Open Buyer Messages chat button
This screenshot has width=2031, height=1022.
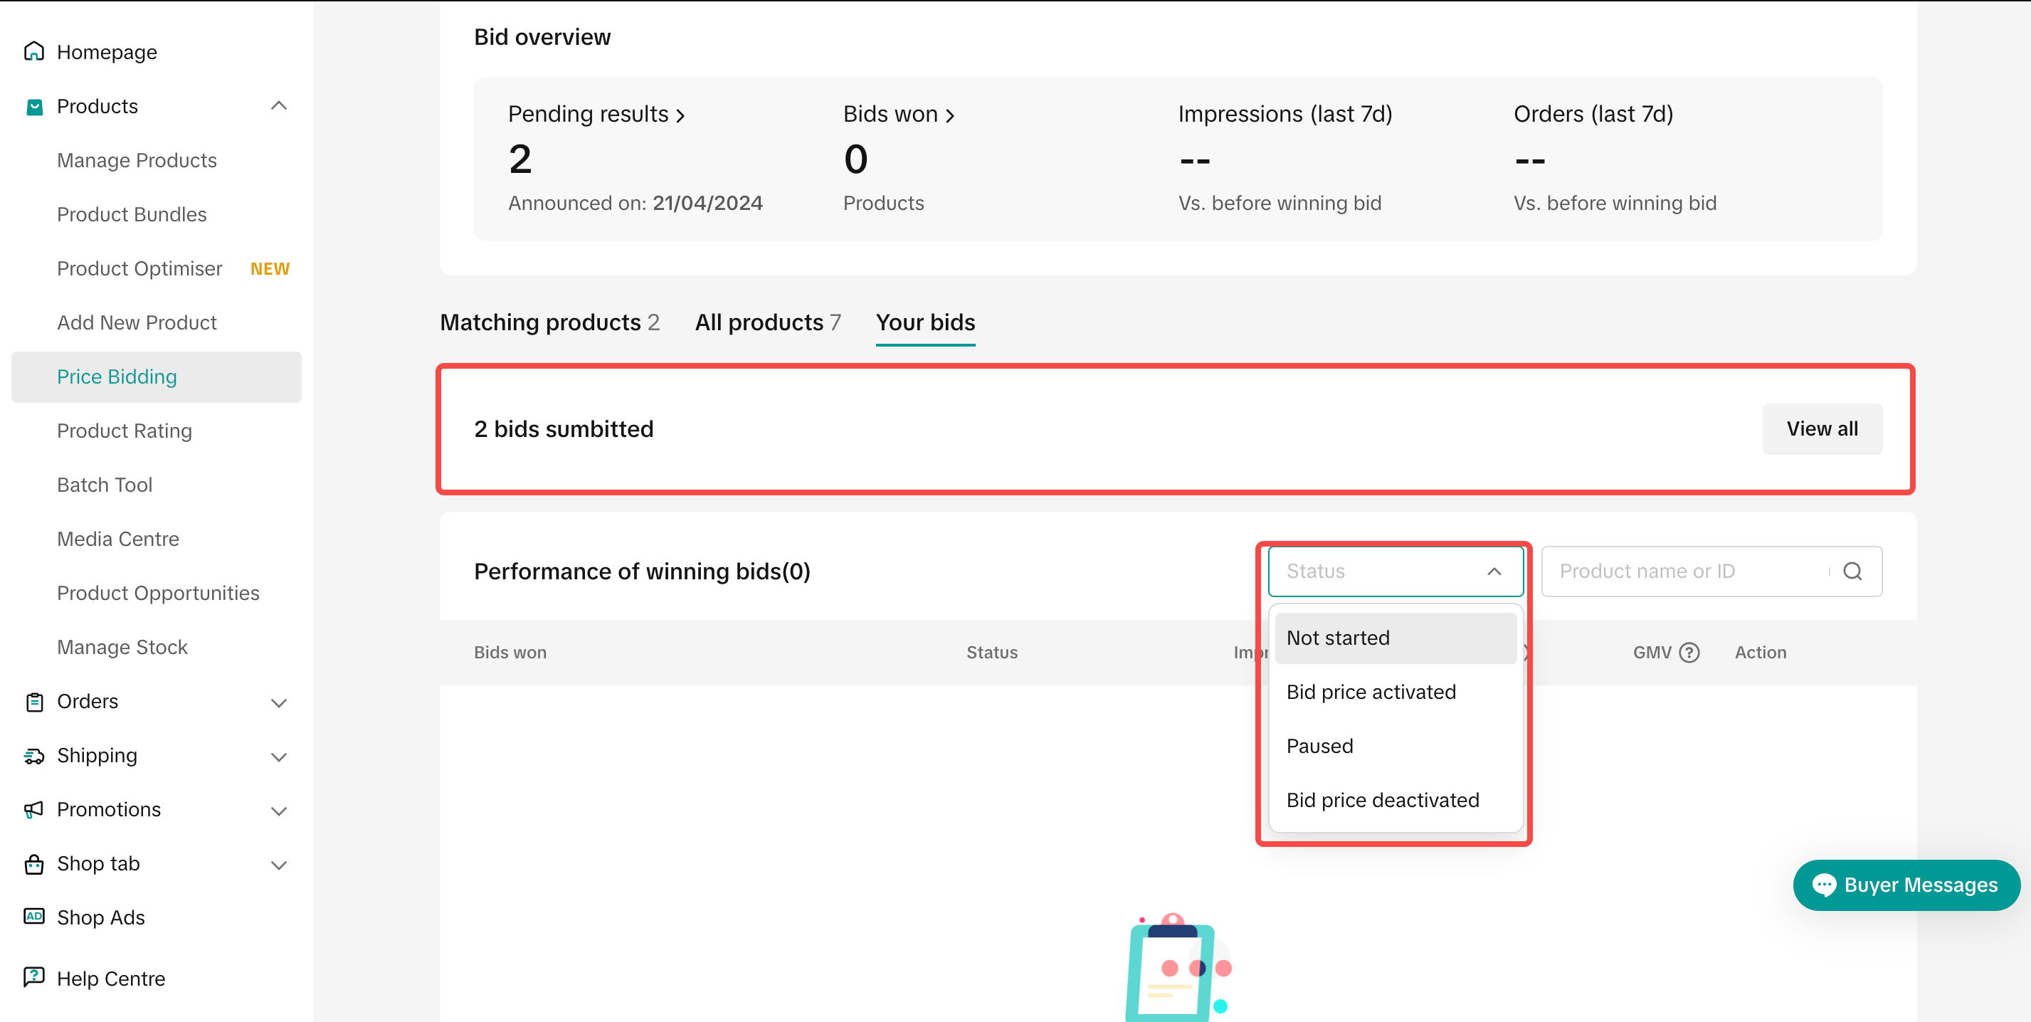[1906, 885]
